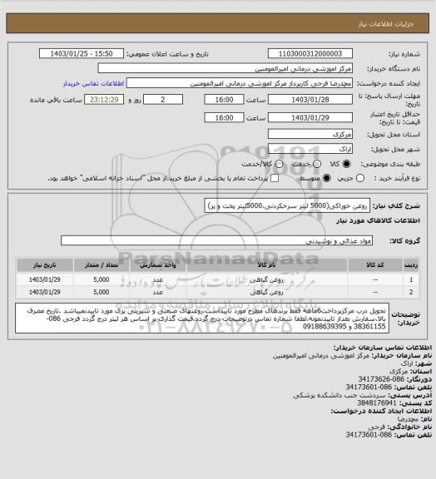The image size is (436, 479).
Task: Click the کد کالا column header
Action: (375, 265)
